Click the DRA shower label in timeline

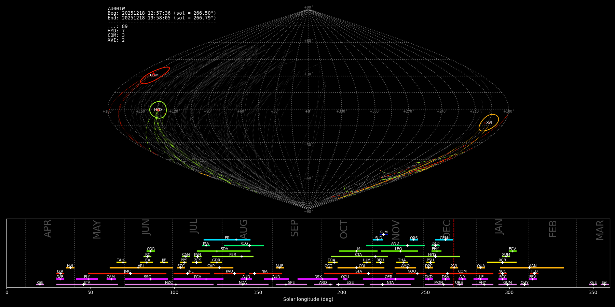[331, 260]
